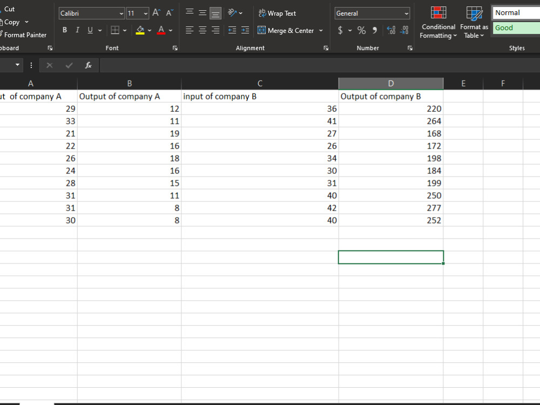
Task: Open the fill color dropdown arrow
Action: [150, 30]
